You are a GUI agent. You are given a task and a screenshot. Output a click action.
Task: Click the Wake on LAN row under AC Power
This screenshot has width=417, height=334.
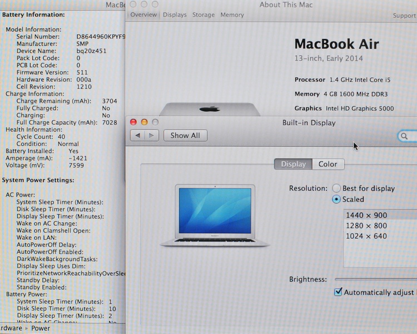[37, 238]
